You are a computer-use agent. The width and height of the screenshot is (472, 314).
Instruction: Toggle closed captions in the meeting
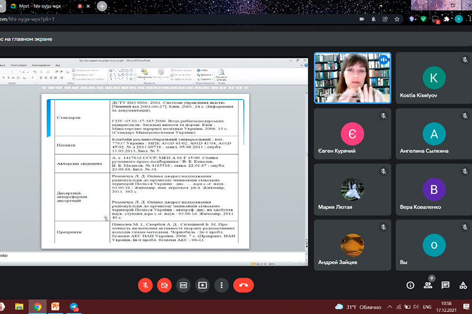point(184,285)
